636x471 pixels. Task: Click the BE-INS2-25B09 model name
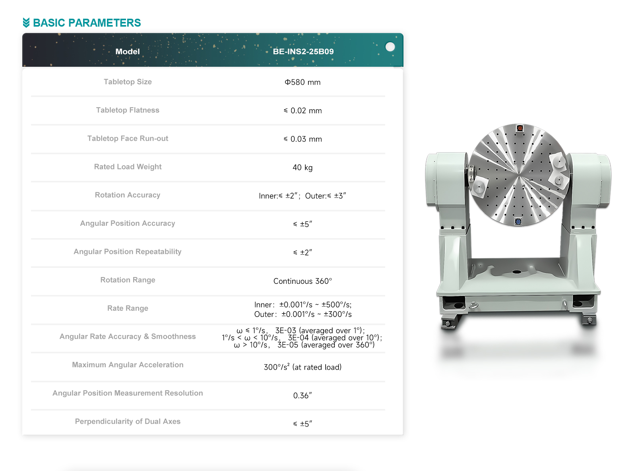click(303, 52)
